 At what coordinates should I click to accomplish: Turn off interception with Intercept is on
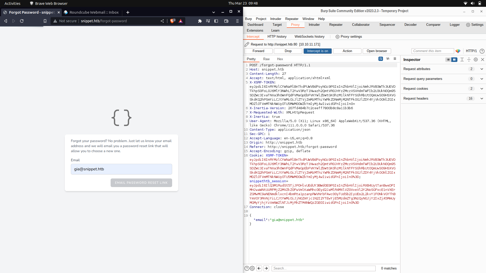click(318, 51)
